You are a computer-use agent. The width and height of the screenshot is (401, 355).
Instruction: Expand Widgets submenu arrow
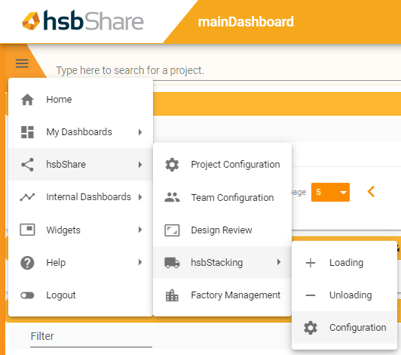pos(140,230)
